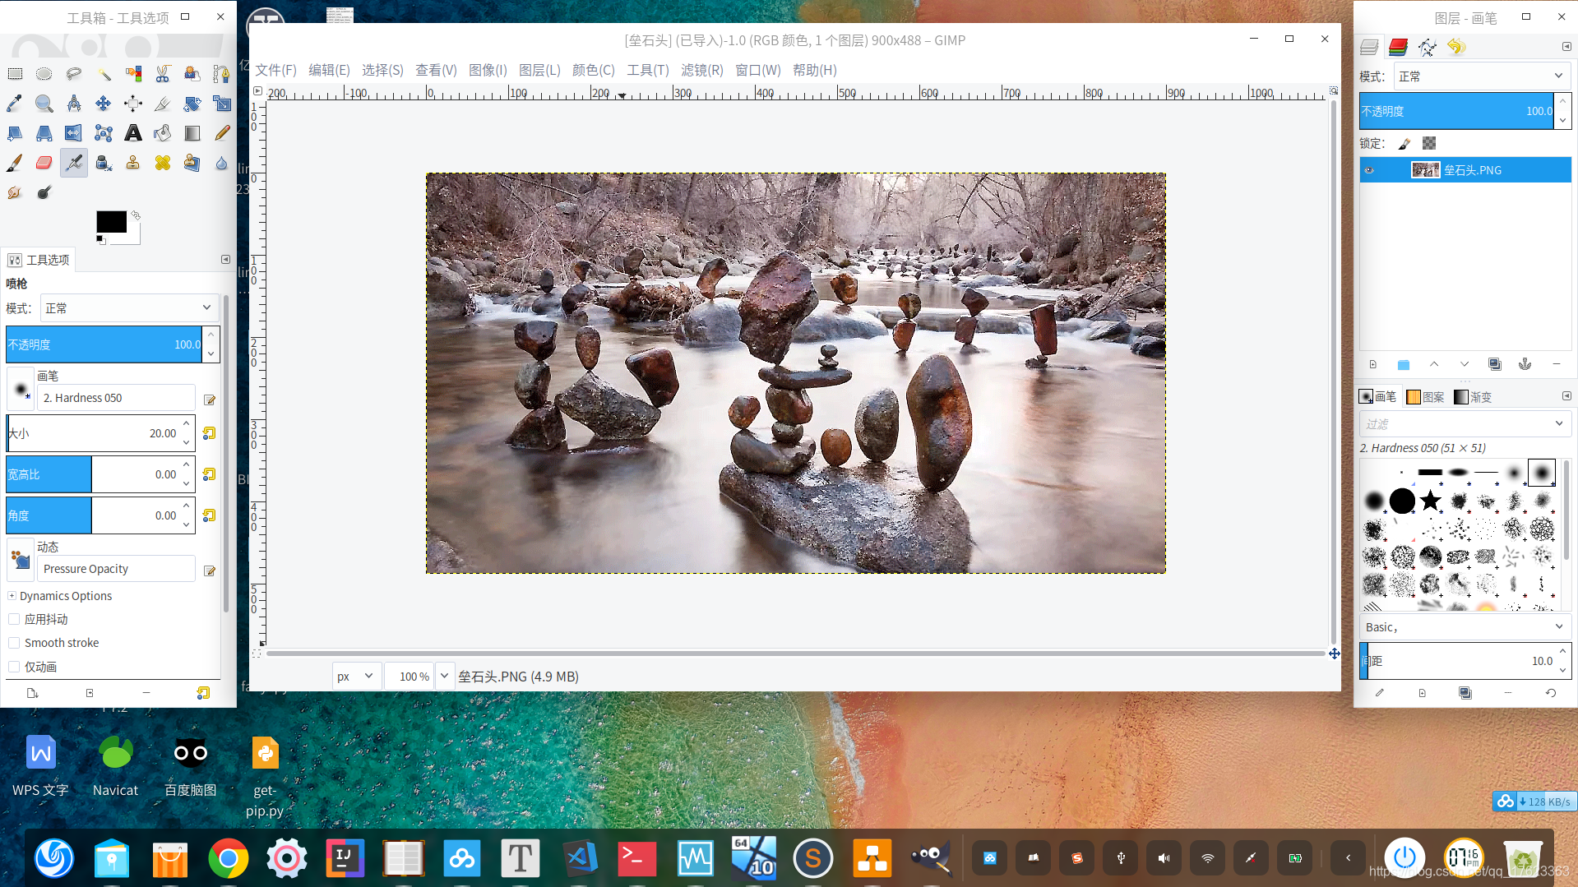Select the Eraser tool
Image resolution: width=1578 pixels, height=887 pixels.
(x=44, y=163)
